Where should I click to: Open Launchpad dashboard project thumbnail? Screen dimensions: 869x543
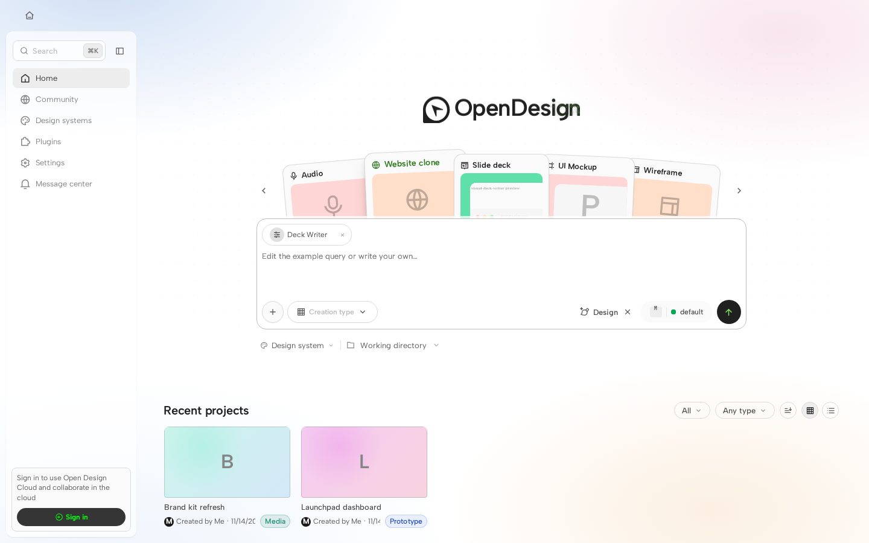tap(364, 462)
